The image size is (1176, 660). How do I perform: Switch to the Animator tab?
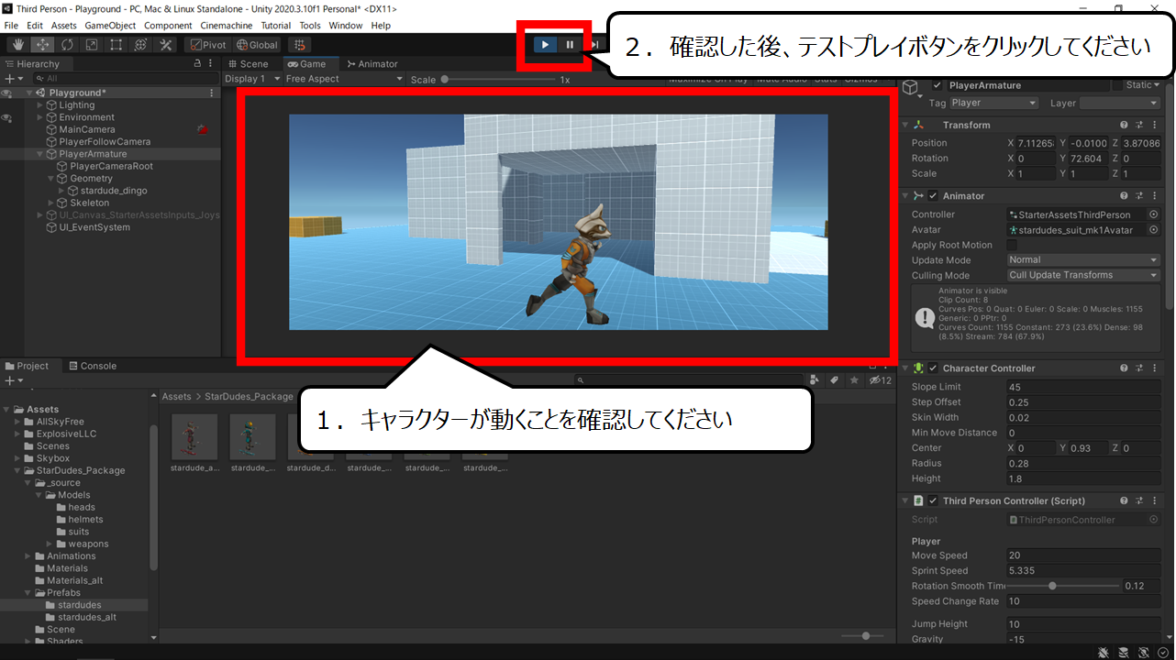[372, 64]
